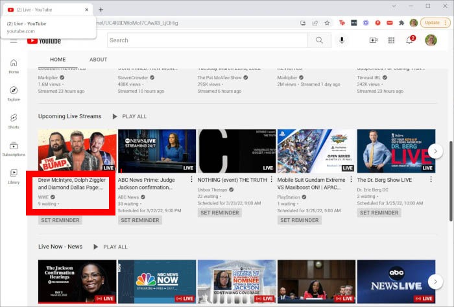Click into the YouTube search field
Screen dimensions: 454x307
coord(208,40)
